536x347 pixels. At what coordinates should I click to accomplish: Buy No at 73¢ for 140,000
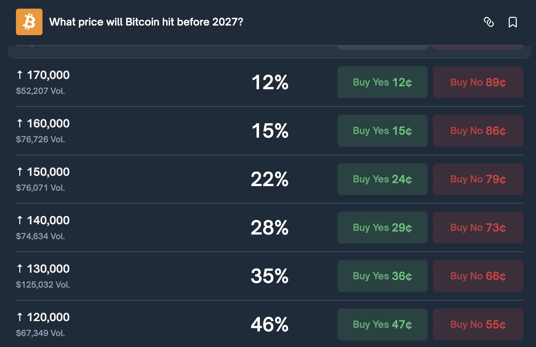[478, 227]
